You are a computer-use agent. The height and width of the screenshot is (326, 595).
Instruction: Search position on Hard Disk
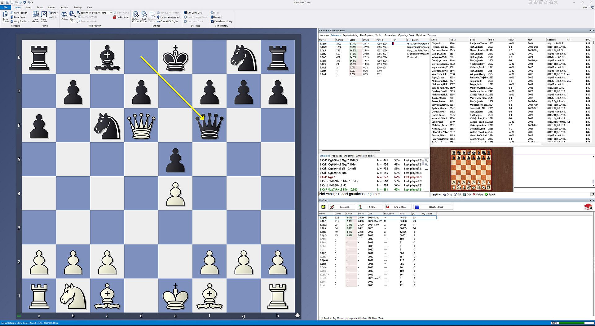point(73,17)
